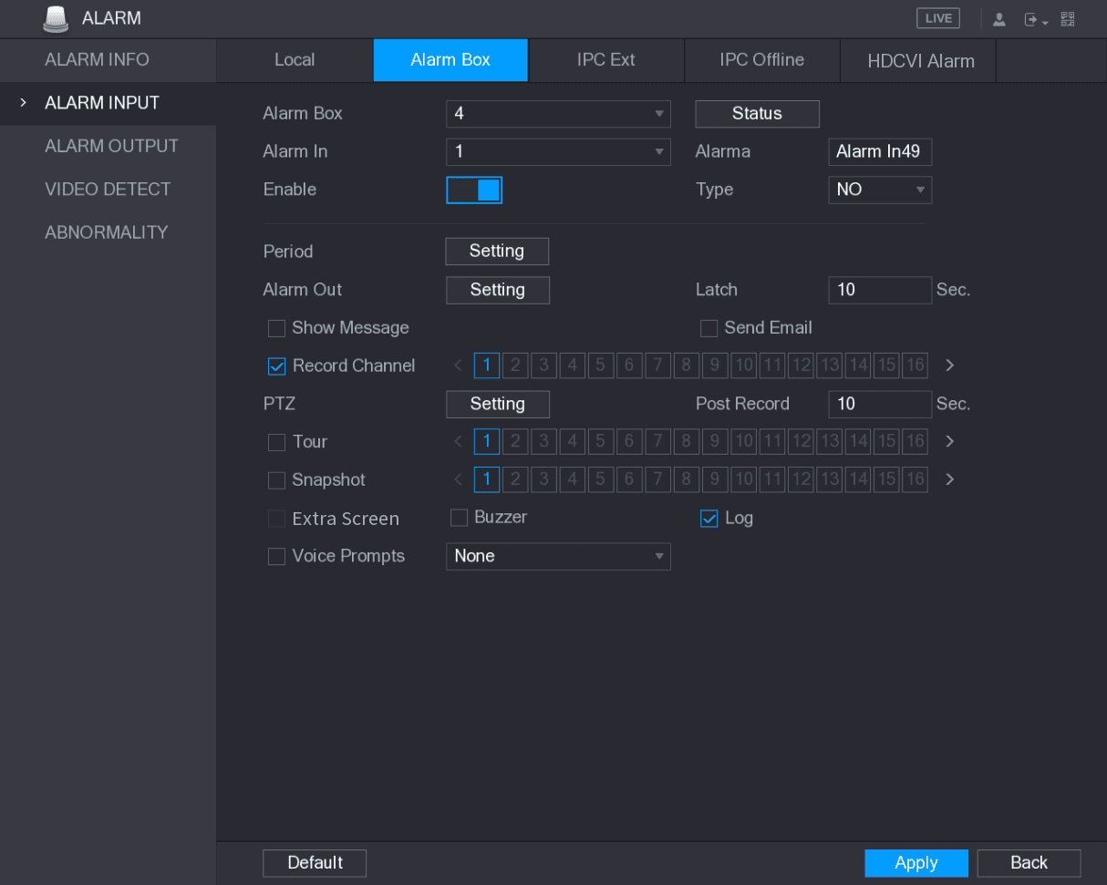The height and width of the screenshot is (885, 1107).
Task: Switch to the Local tab
Action: [295, 60]
